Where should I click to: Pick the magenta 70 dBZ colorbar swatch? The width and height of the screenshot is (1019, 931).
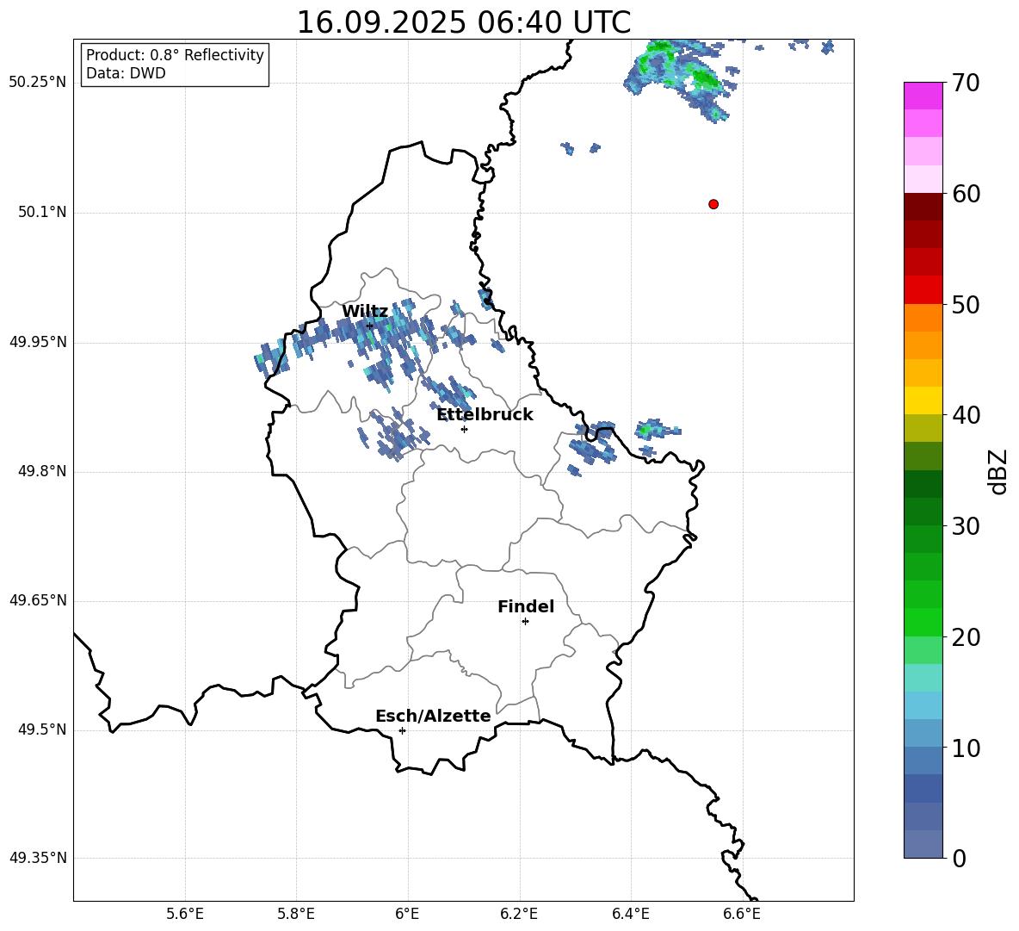coord(923,96)
